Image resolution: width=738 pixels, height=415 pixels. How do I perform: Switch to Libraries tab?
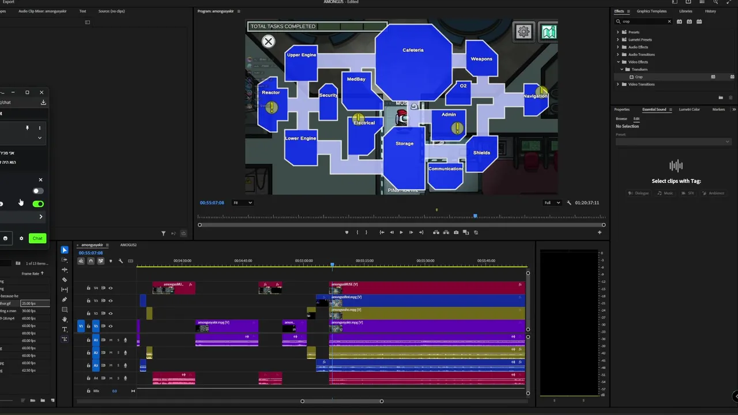coord(686,11)
